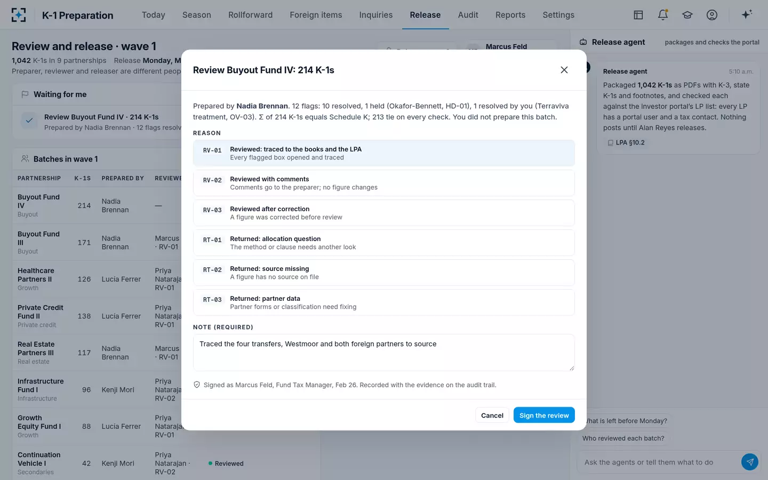Go to the Reports tab
The width and height of the screenshot is (768, 480).
pos(510,15)
